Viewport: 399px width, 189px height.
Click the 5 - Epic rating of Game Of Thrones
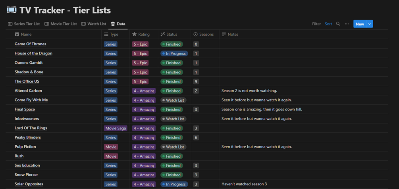140,44
